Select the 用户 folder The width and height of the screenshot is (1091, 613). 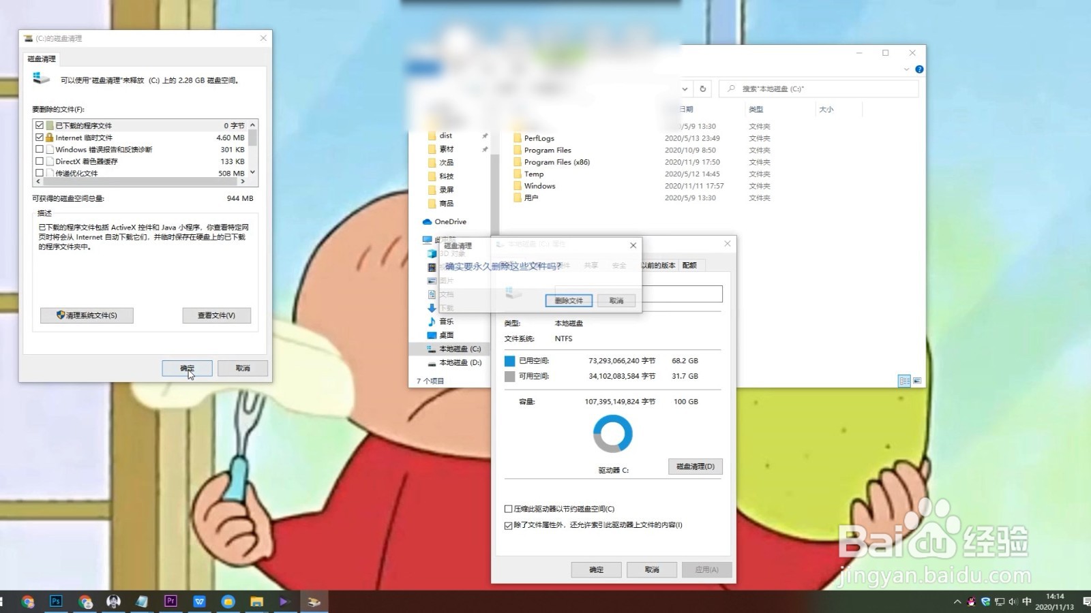click(x=531, y=198)
